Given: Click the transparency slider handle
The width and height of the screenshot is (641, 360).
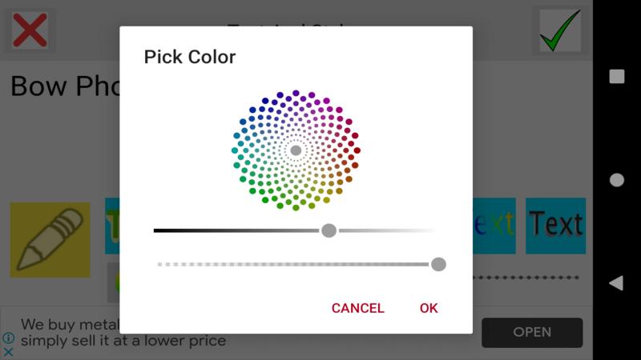Looking at the screenshot, I should coord(438,264).
